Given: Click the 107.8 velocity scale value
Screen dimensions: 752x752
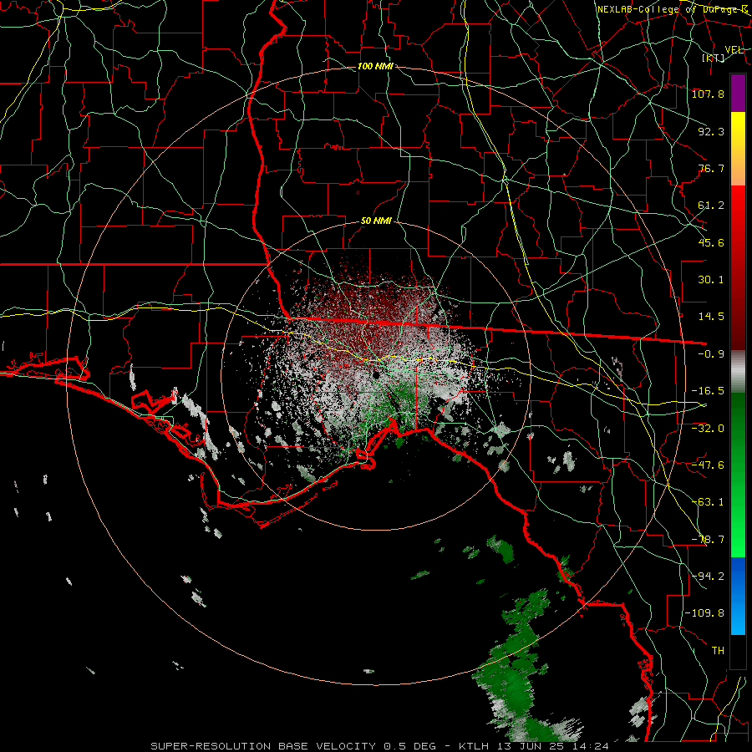Looking at the screenshot, I should (708, 94).
